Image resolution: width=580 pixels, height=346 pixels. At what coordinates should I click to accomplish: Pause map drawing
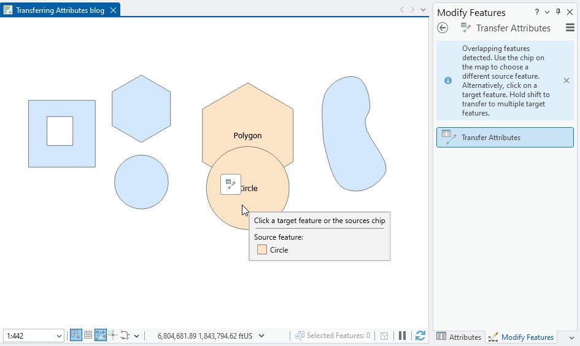[x=402, y=336]
